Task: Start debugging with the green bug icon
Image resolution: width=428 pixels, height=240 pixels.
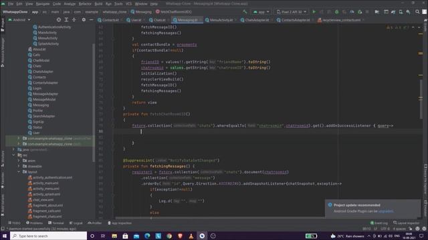Action: tap(336, 12)
